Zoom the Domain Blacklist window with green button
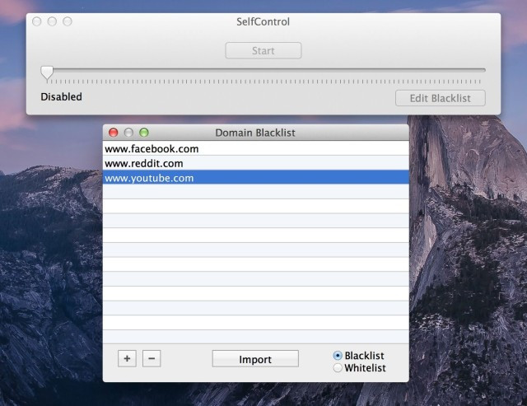 [144, 133]
